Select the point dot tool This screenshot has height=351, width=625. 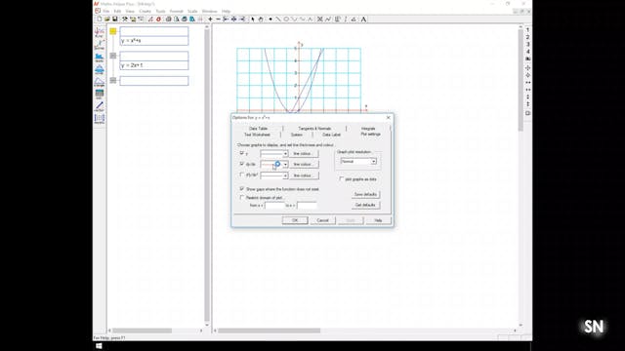(271, 19)
